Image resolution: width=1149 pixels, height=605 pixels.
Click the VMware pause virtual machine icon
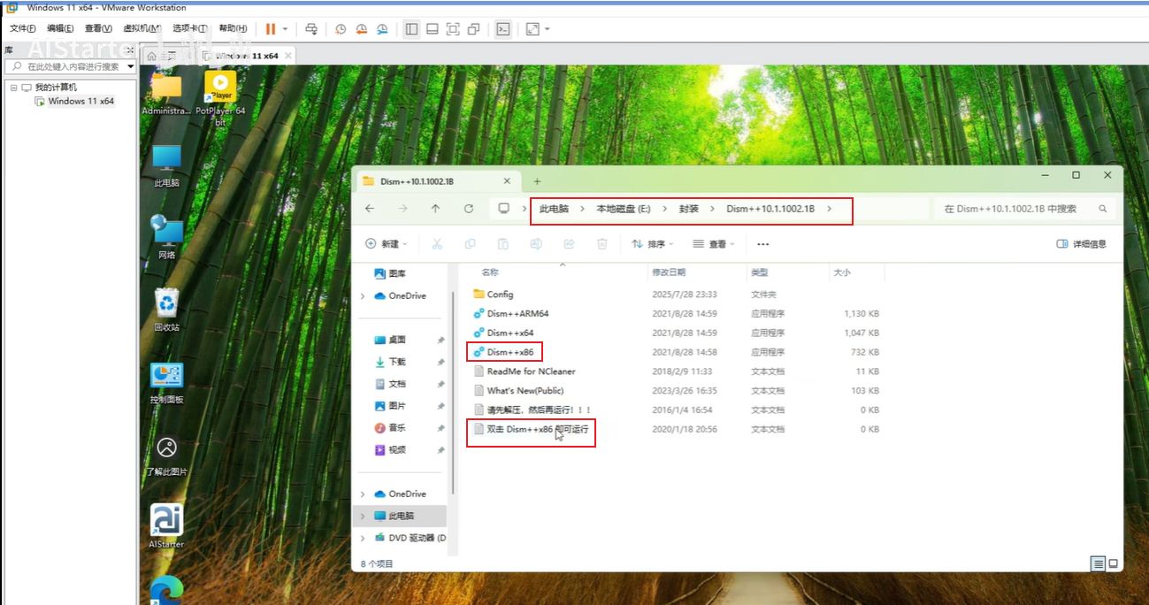pyautogui.click(x=271, y=29)
